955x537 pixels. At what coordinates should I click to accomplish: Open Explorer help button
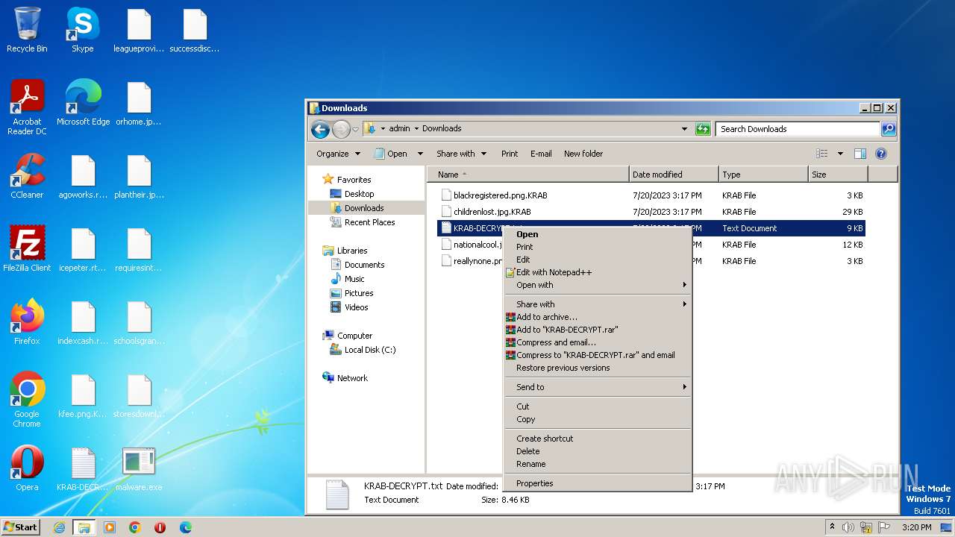(880, 154)
